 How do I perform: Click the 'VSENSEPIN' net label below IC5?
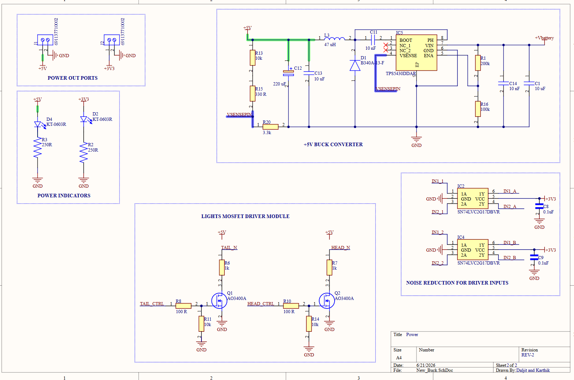[x=388, y=89]
